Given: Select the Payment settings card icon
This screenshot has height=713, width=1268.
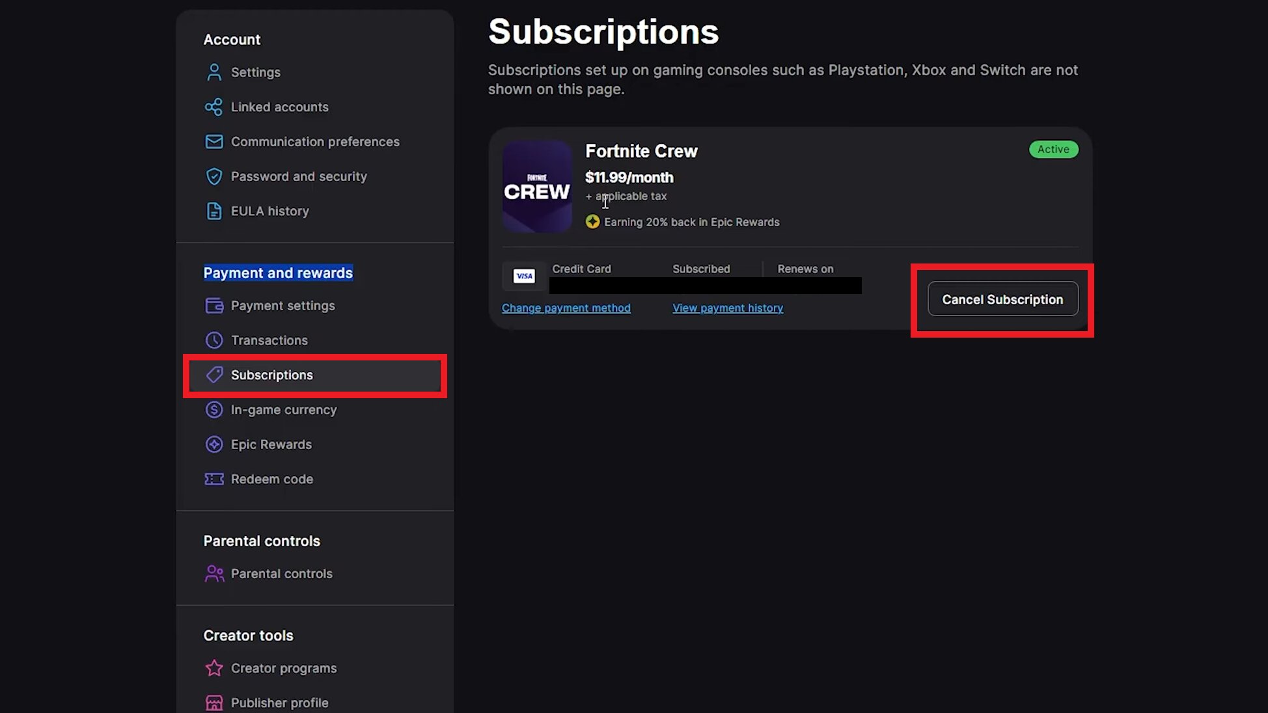Looking at the screenshot, I should click(214, 305).
